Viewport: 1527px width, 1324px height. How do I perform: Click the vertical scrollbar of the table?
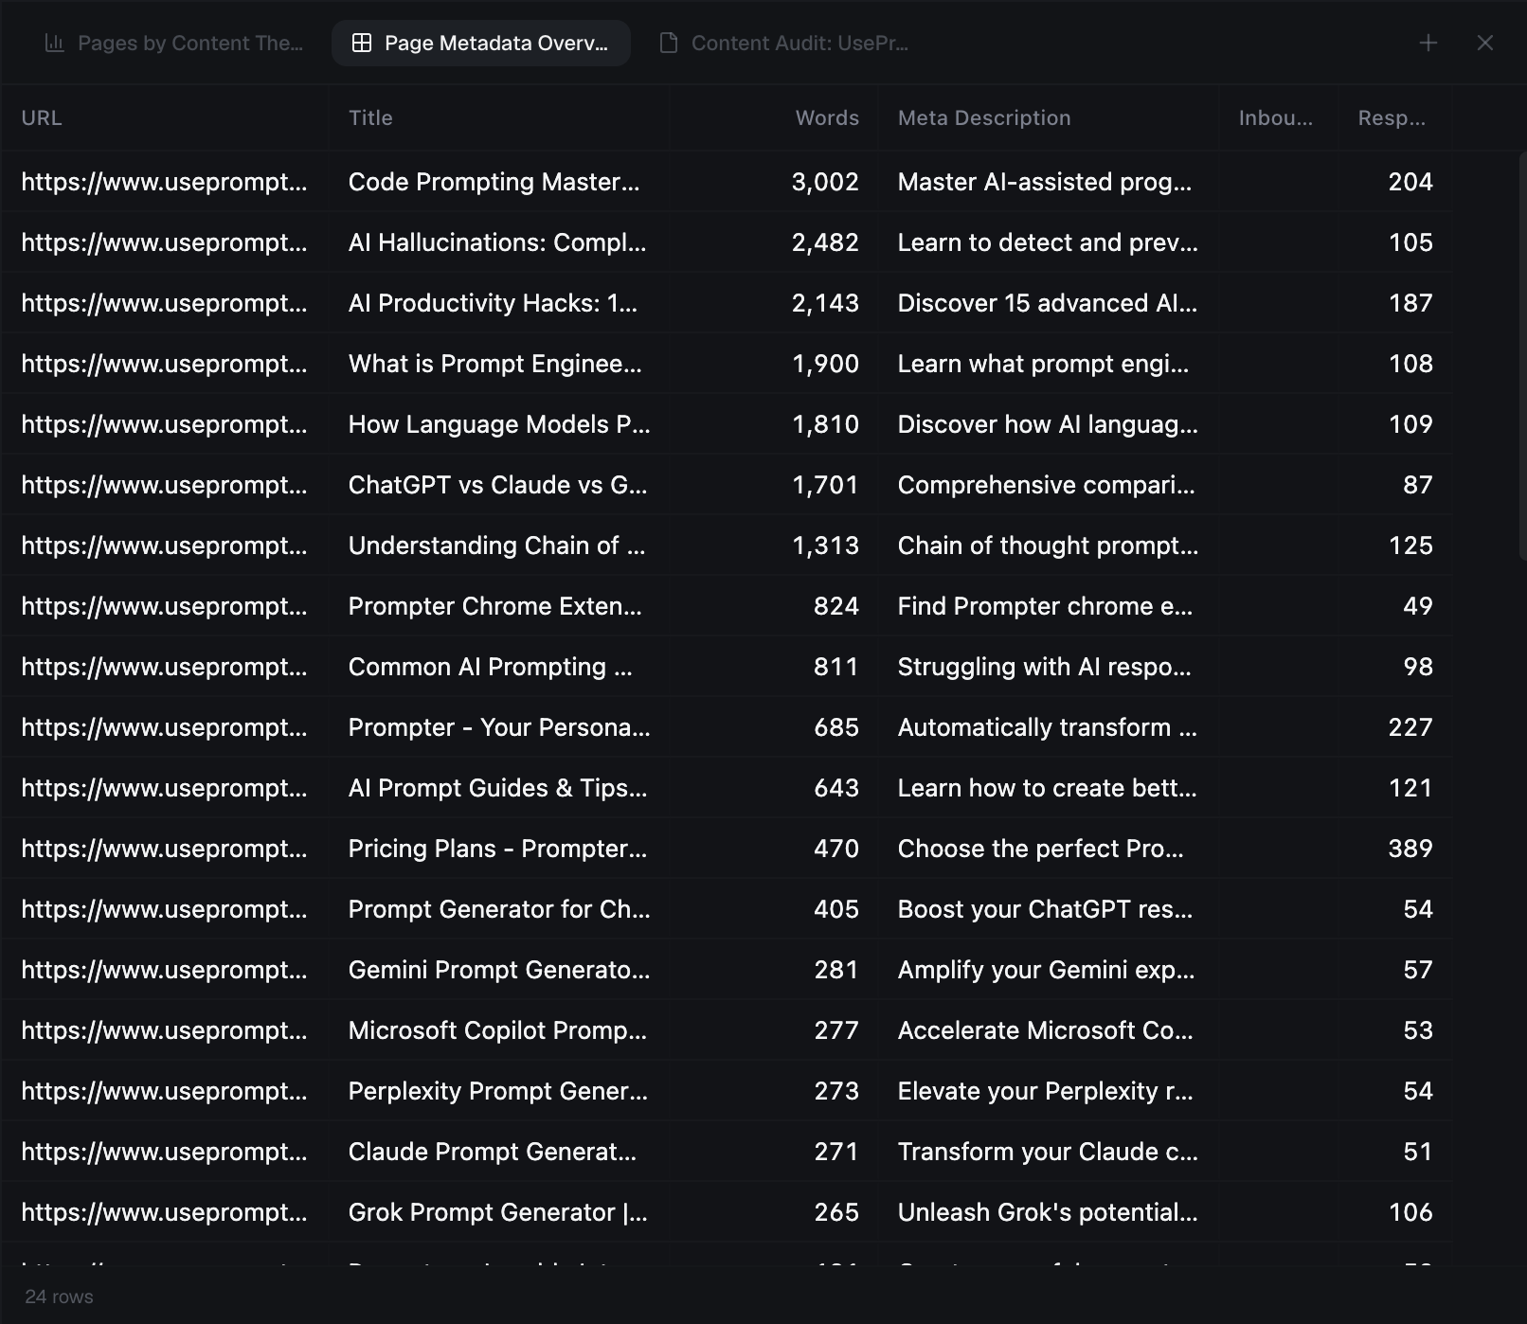[1522, 355]
